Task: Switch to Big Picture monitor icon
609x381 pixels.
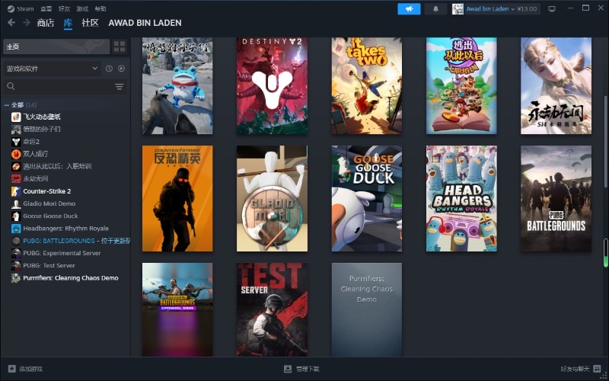Action: pyautogui.click(x=552, y=9)
